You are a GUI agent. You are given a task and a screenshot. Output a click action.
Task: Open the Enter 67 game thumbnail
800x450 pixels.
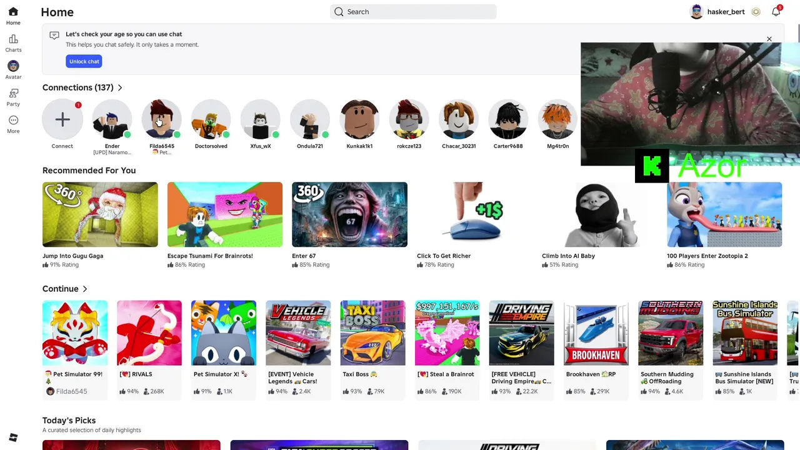[350, 214]
